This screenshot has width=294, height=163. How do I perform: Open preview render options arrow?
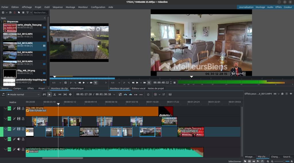click(159, 94)
